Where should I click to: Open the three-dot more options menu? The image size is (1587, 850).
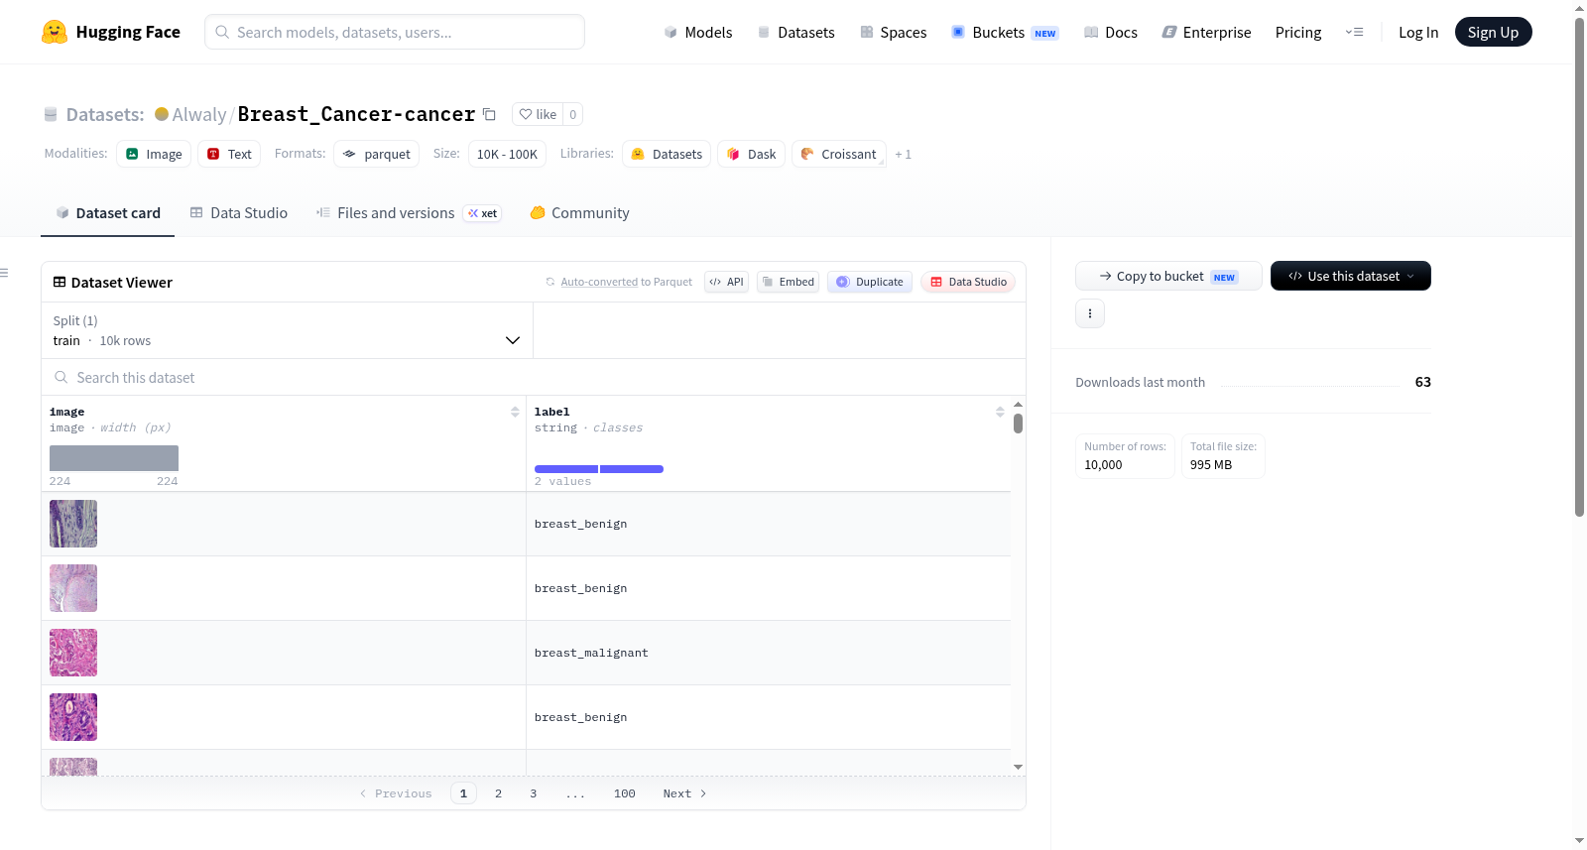tap(1090, 313)
